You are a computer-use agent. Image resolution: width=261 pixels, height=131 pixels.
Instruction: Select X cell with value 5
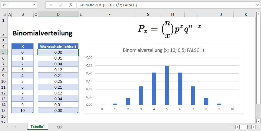coord(22,81)
